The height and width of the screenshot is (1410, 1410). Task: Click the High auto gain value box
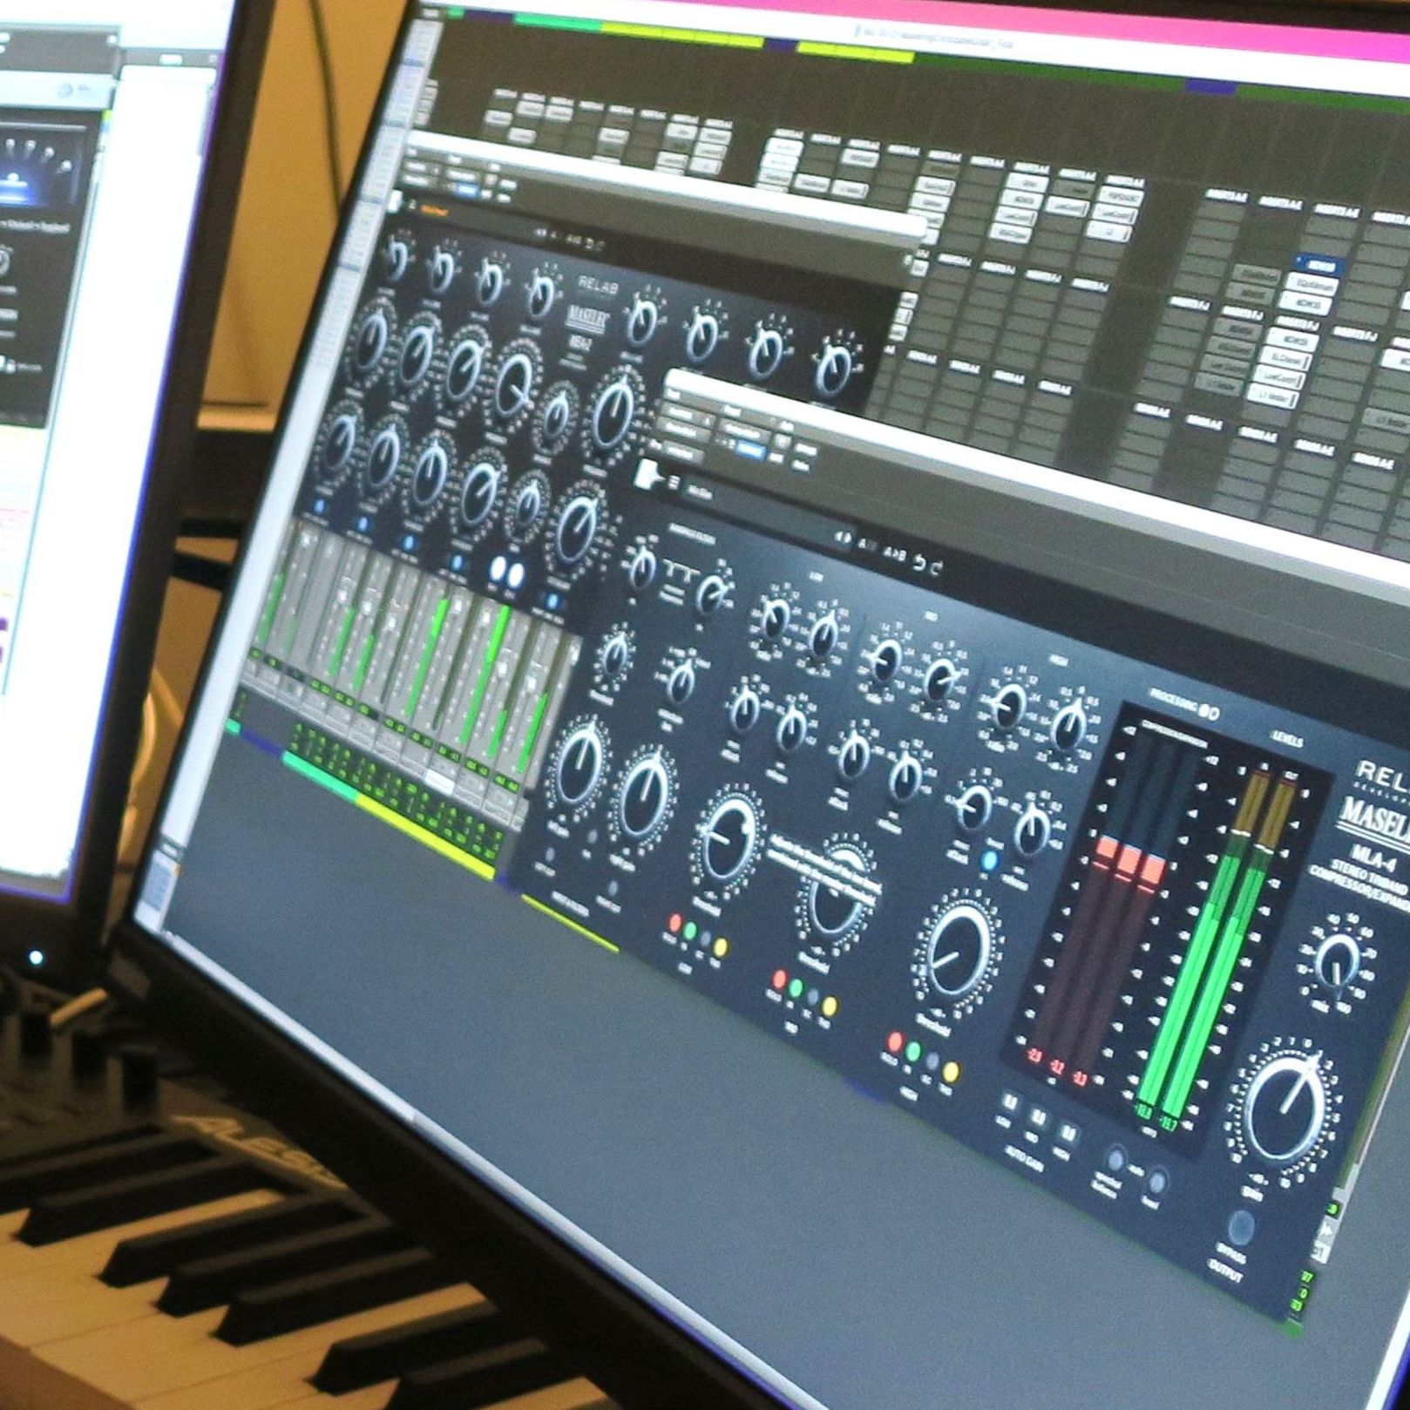click(x=1067, y=1132)
